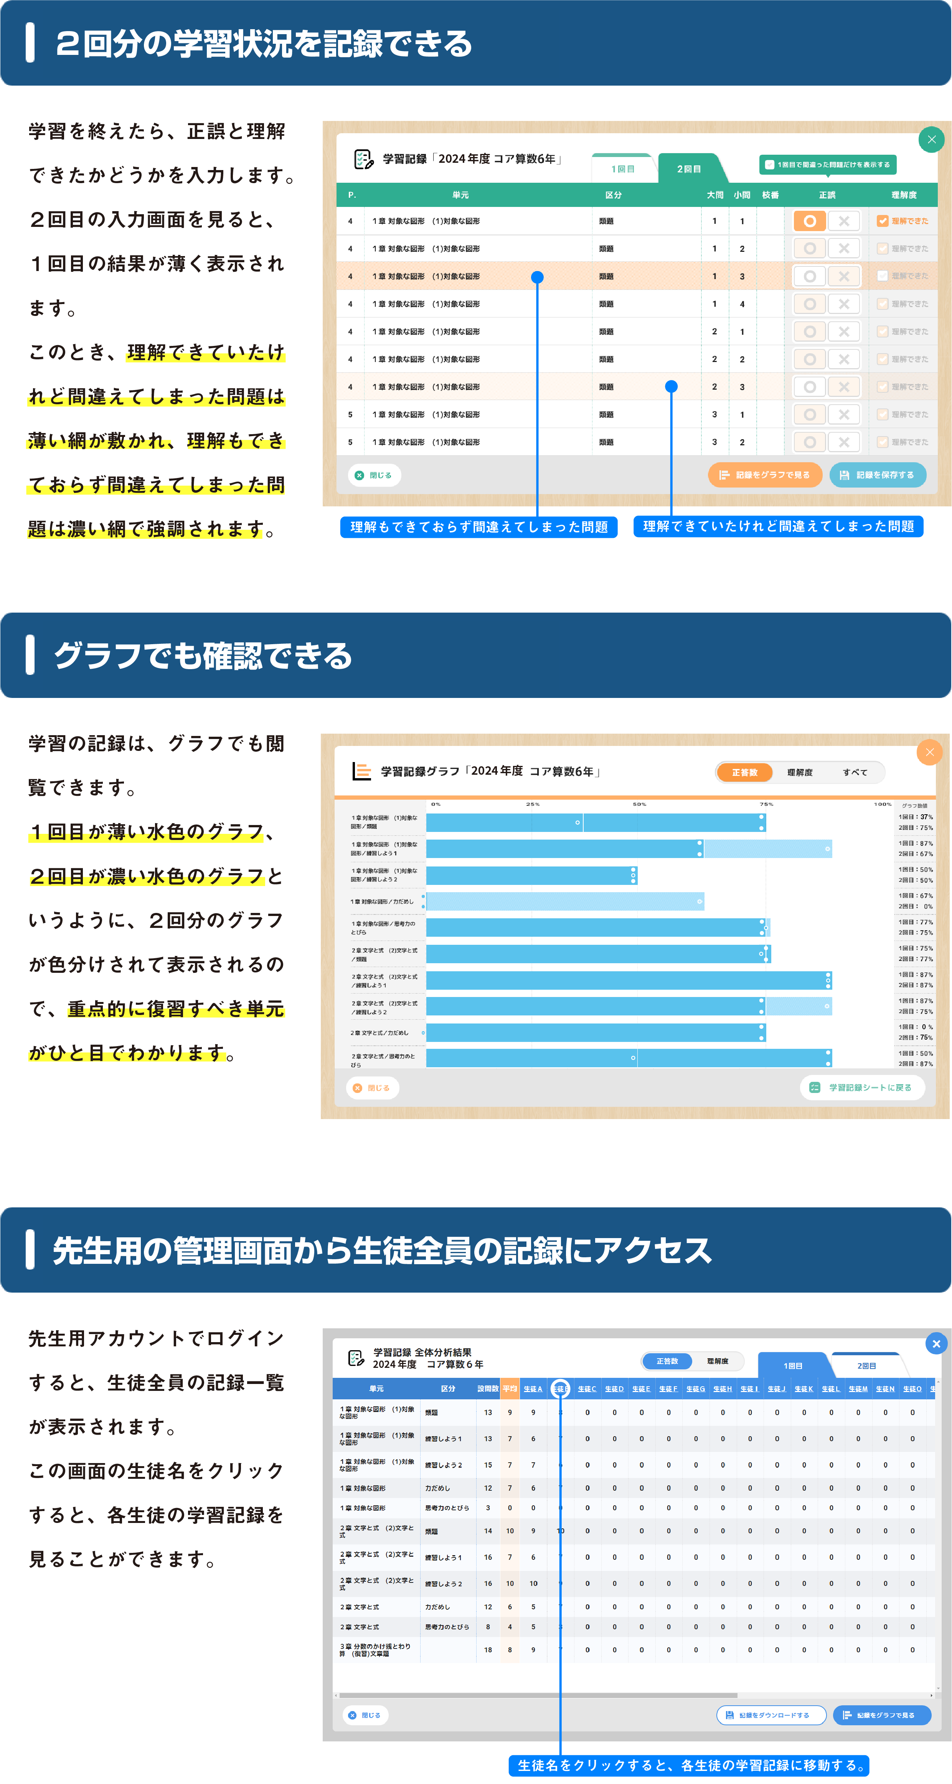The width and height of the screenshot is (952, 1784).
Task: Mark 大問1 小問2 wrong with the × button
Action: 844,249
